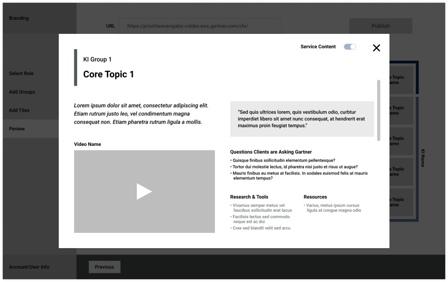Switch to the Peview step
The height and width of the screenshot is (282, 448).
pyautogui.click(x=17, y=129)
